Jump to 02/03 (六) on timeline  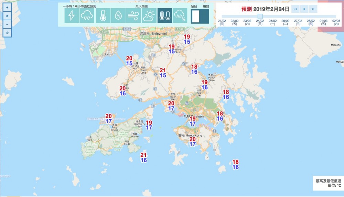pos(336,22)
